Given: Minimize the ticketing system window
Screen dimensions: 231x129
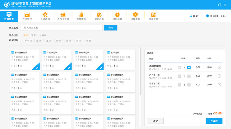Looking at the screenshot, I should (x=213, y=5).
